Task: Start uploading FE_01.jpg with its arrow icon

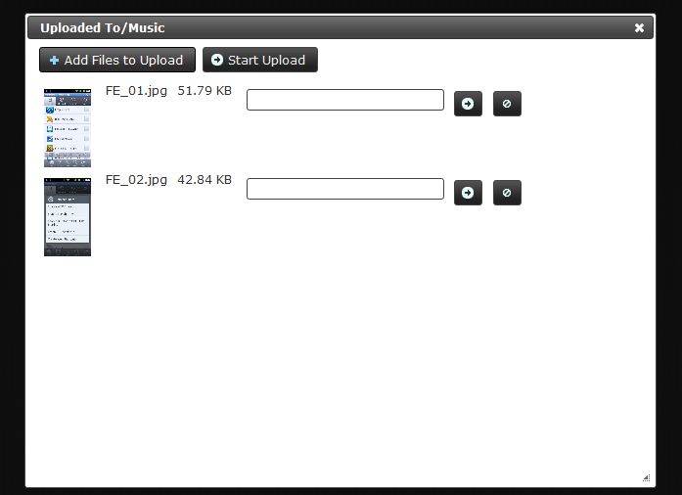Action: (x=468, y=104)
